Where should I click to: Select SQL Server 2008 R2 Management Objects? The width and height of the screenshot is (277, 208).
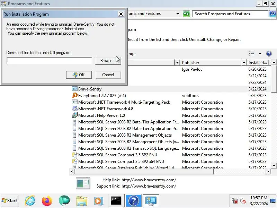[125, 135]
